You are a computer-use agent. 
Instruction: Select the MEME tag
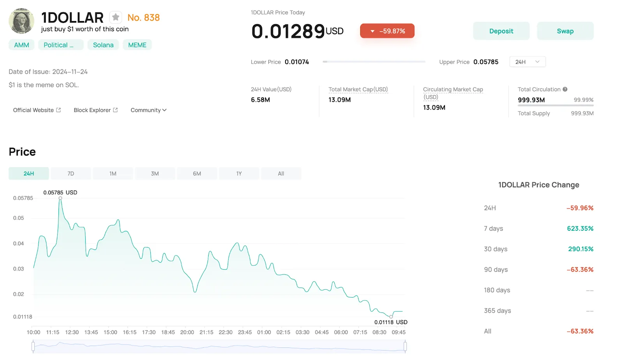[137, 45]
